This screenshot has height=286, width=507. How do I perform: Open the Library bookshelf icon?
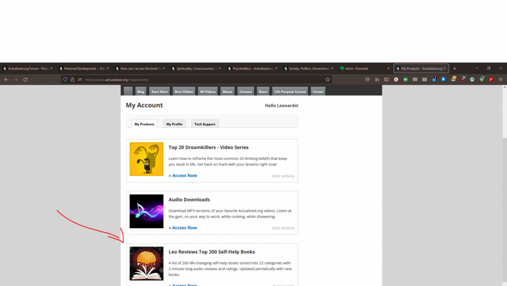[x=377, y=79]
